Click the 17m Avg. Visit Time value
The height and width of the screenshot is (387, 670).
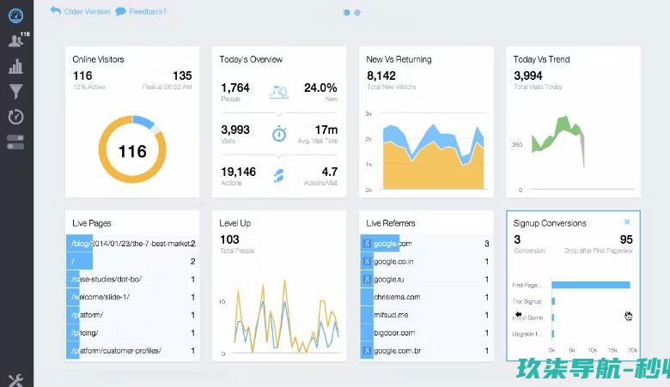(x=326, y=130)
